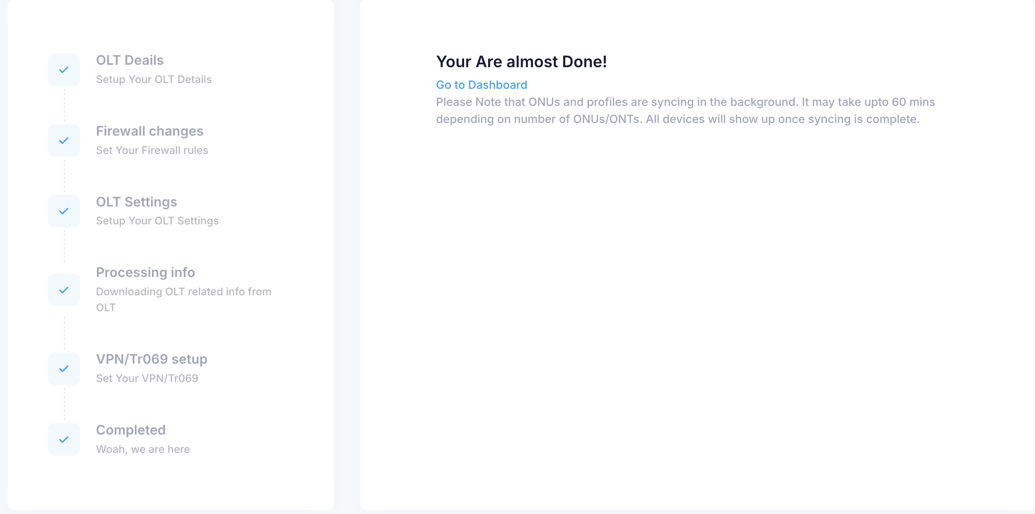1035x514 pixels.
Task: Click 'Setup Your OLT Settings' subtitle
Action: pyautogui.click(x=157, y=221)
